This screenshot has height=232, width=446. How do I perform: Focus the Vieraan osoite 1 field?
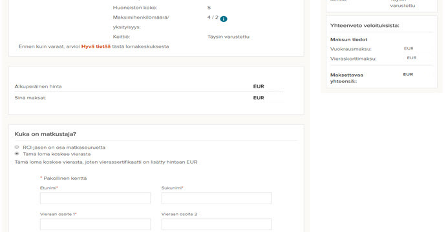click(x=95, y=224)
